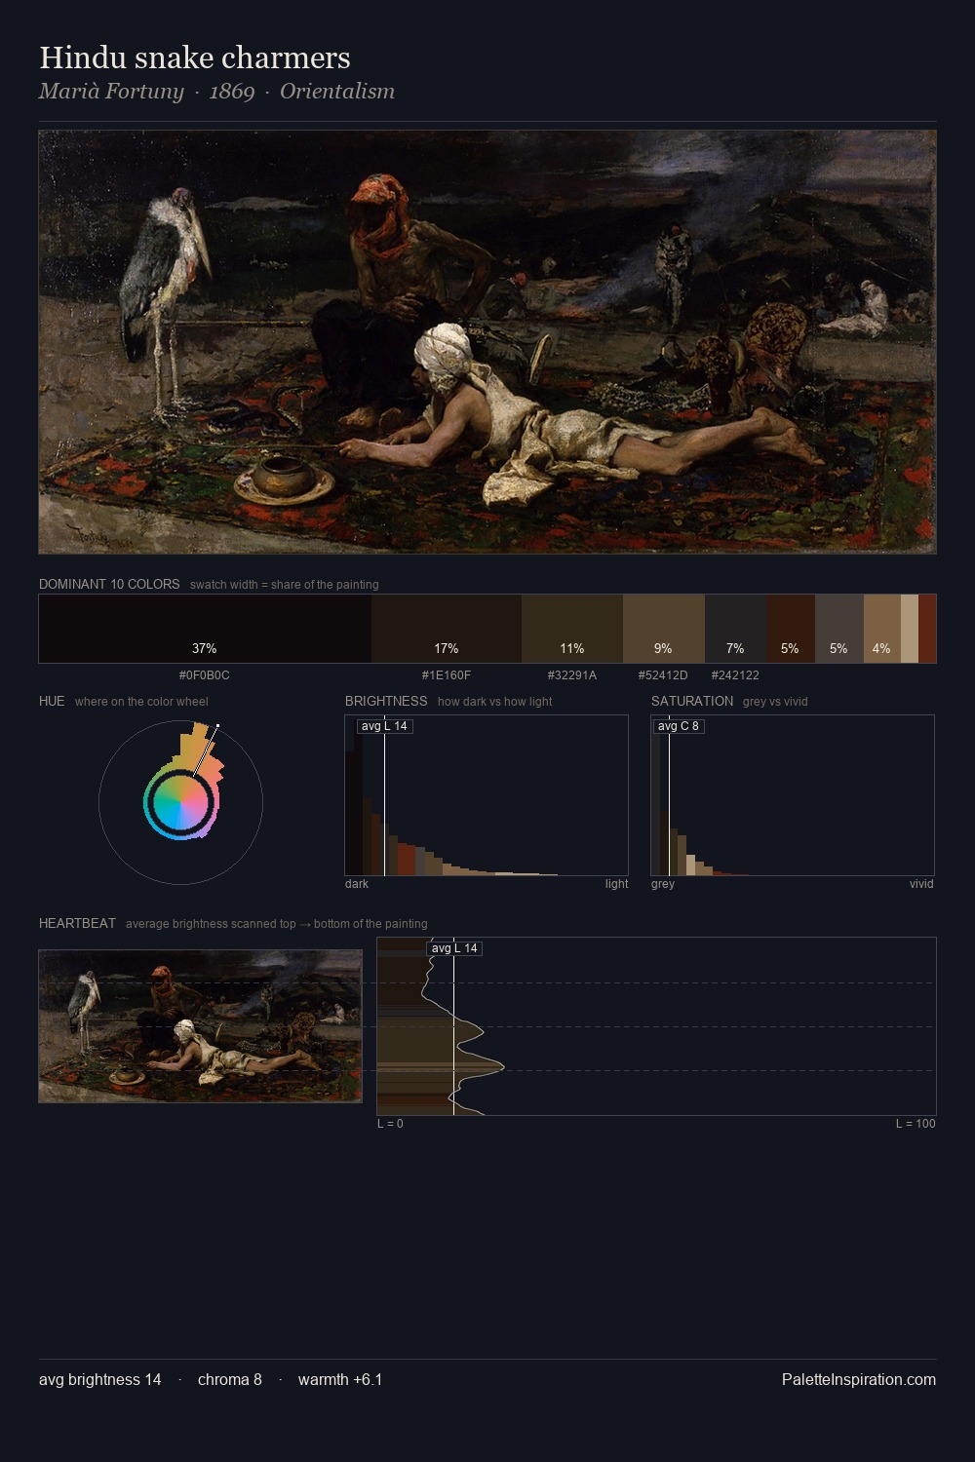Pick the tan 4% swatch
This screenshot has height=1462, width=975.
[x=882, y=629]
